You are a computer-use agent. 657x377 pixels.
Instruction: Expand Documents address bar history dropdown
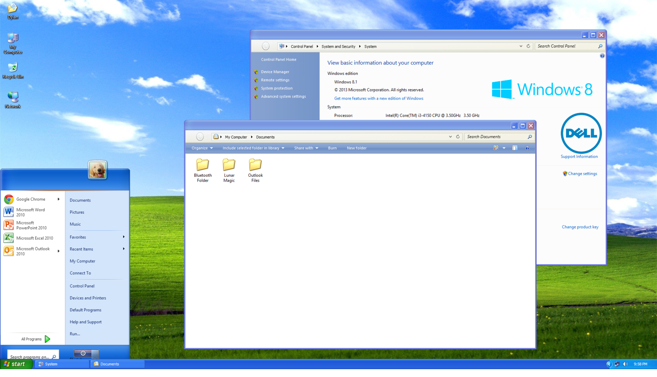tap(450, 137)
